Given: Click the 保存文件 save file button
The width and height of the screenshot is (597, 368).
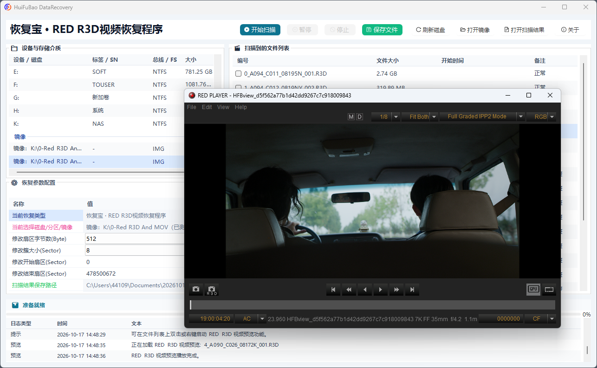Looking at the screenshot, I should 382,30.
